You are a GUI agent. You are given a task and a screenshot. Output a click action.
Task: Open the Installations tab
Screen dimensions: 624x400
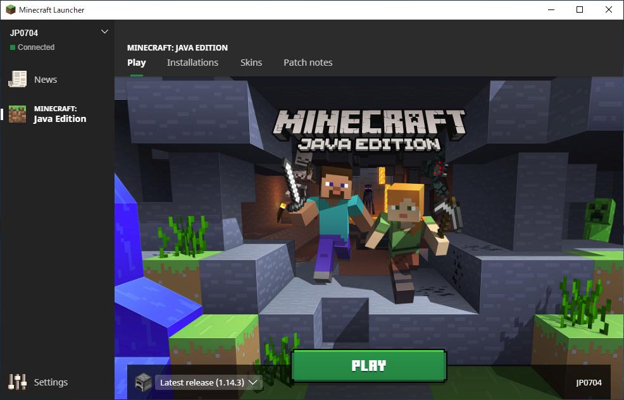192,63
